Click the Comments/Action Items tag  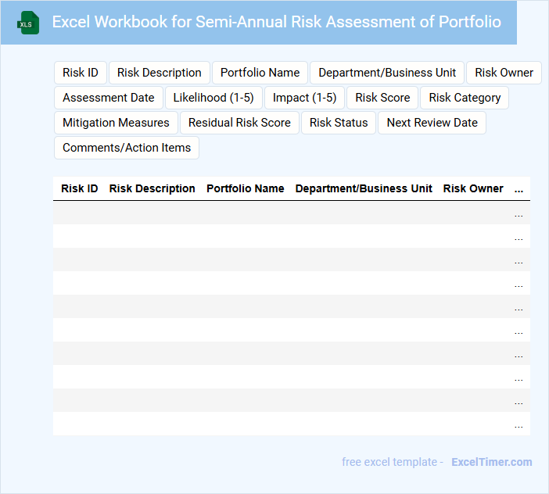[x=127, y=148]
